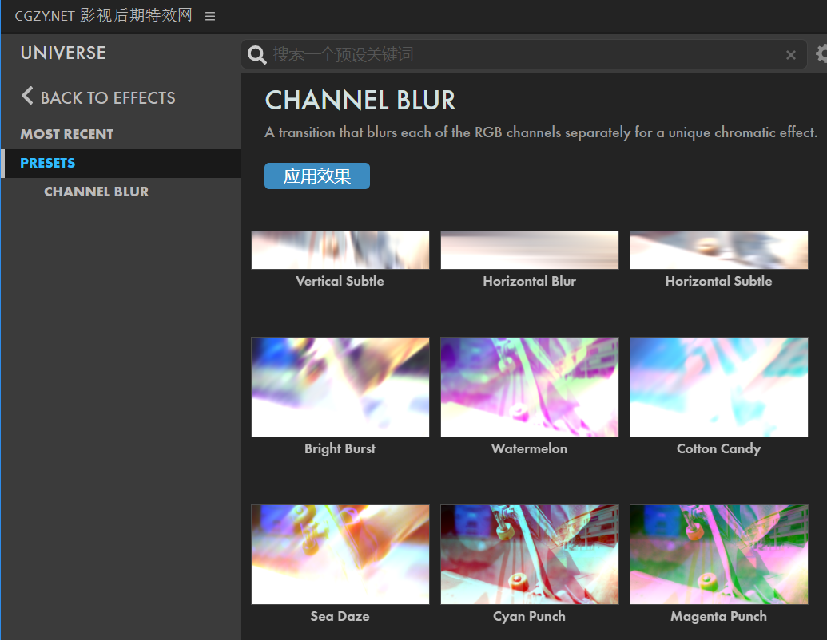Select the Horizontal Blur preset thumbnail
The image size is (827, 640).
pos(530,250)
